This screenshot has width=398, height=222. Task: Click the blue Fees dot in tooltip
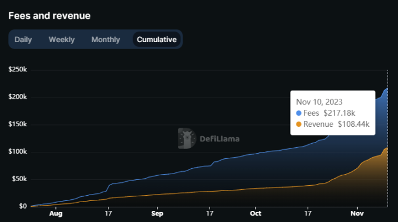point(299,113)
